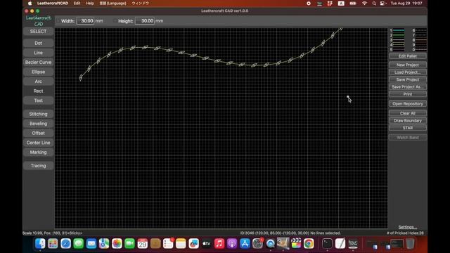
Task: Activate the Offset tool
Action: [38, 133]
